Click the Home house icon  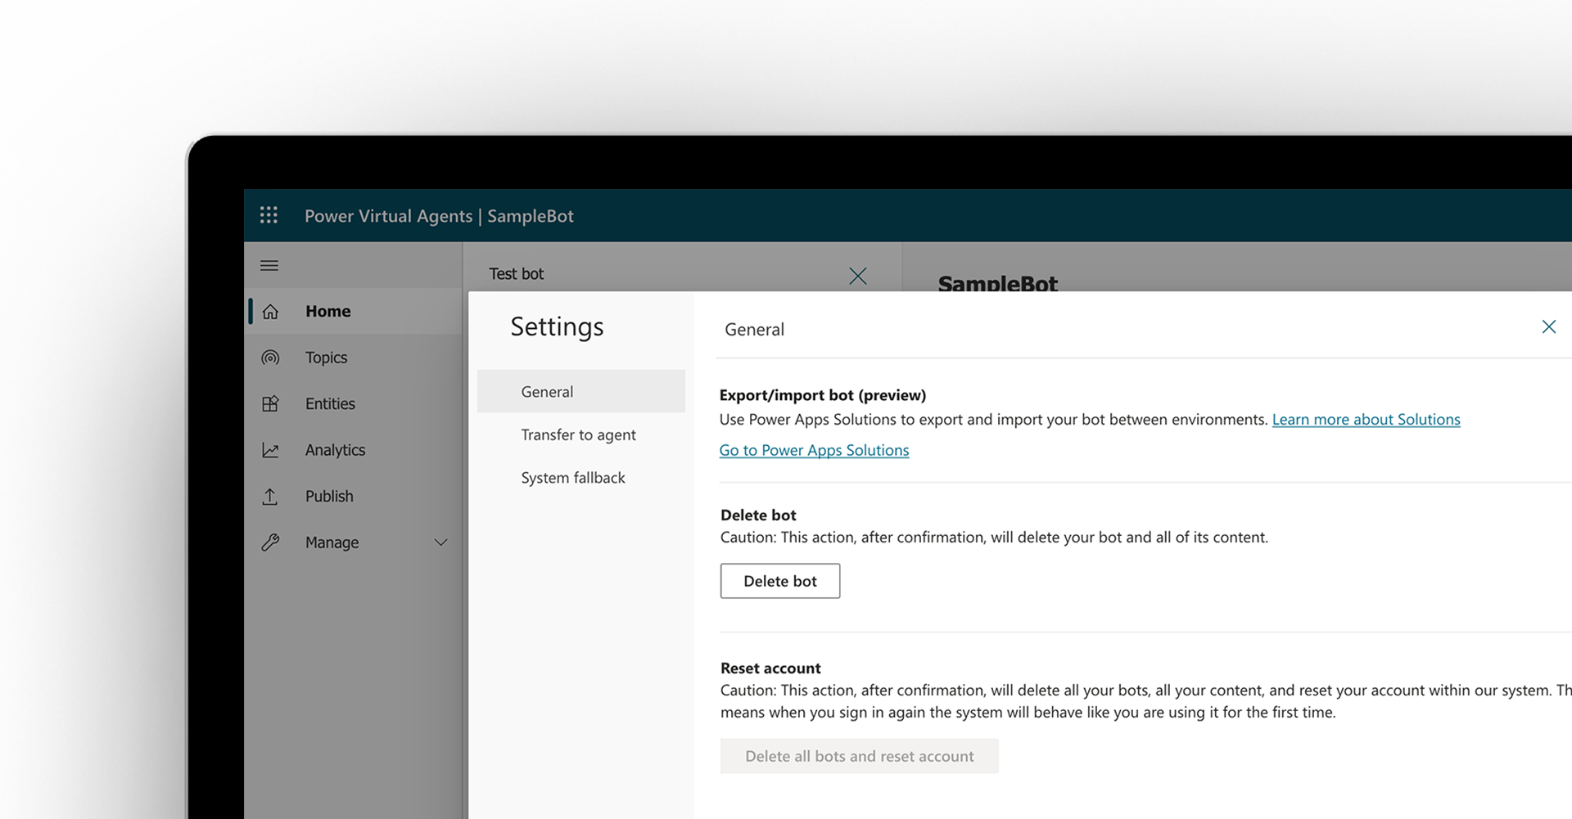(271, 312)
